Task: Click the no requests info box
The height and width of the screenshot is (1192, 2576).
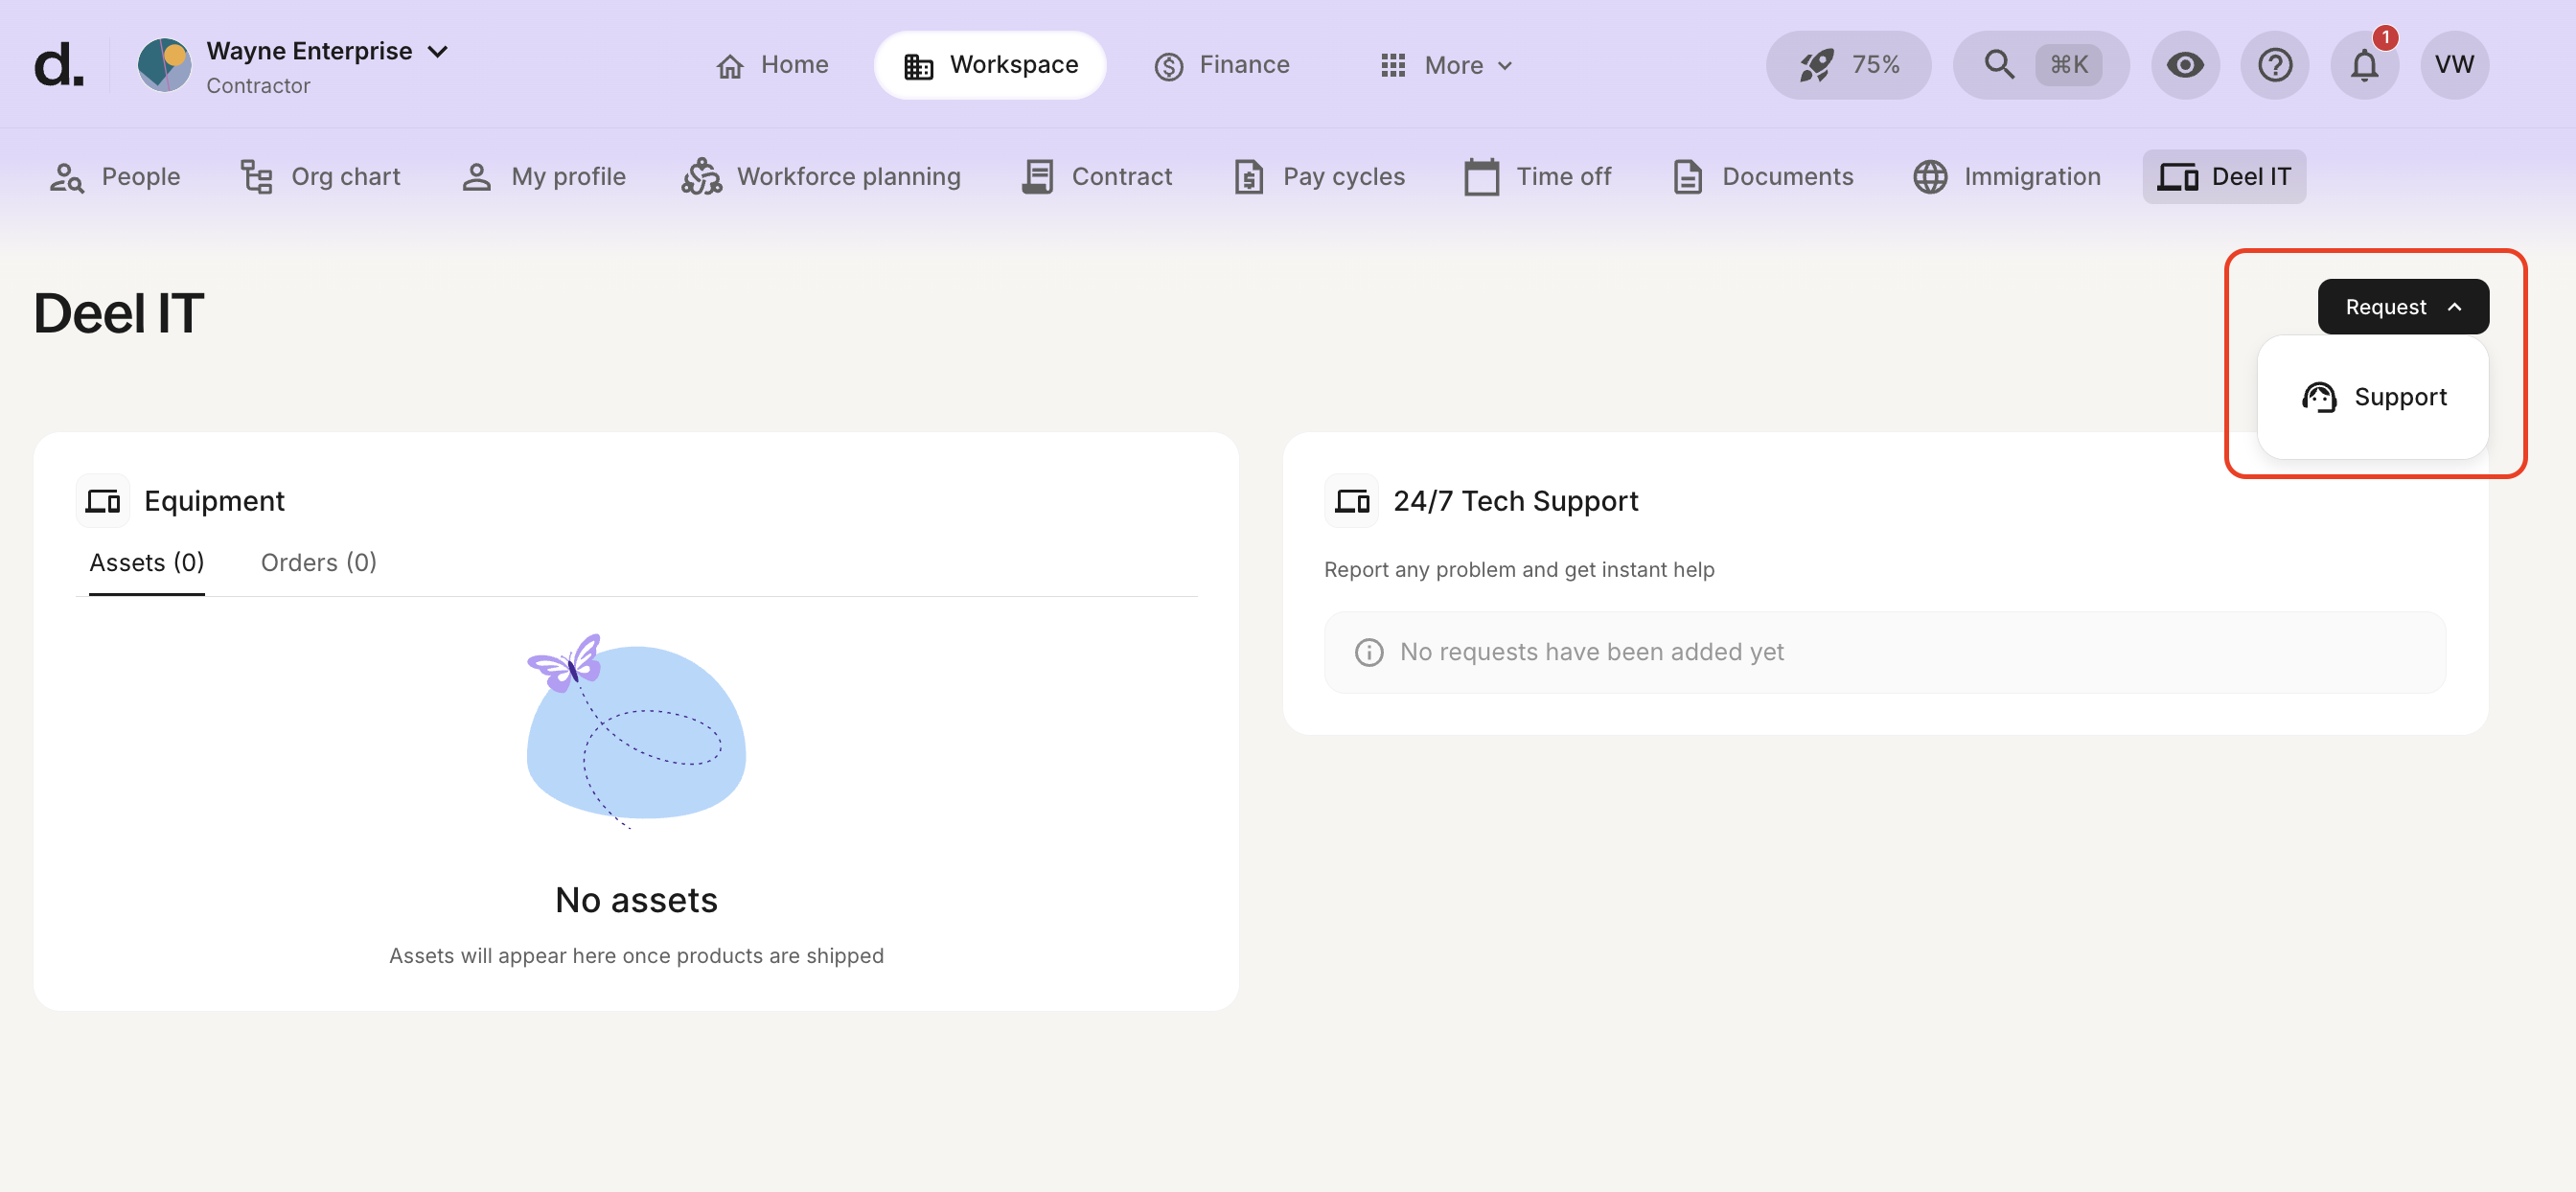Action: [1884, 652]
